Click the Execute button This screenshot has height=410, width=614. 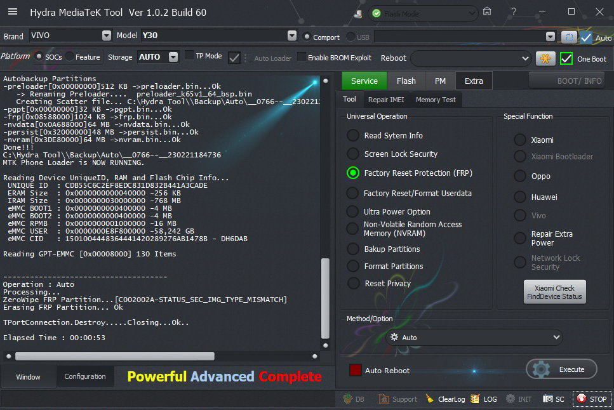coord(561,369)
